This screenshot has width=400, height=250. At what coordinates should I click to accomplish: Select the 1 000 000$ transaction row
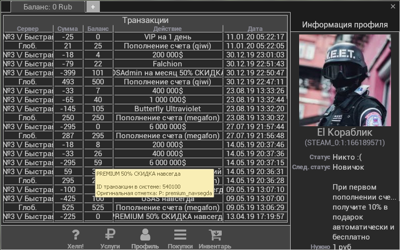(x=167, y=100)
